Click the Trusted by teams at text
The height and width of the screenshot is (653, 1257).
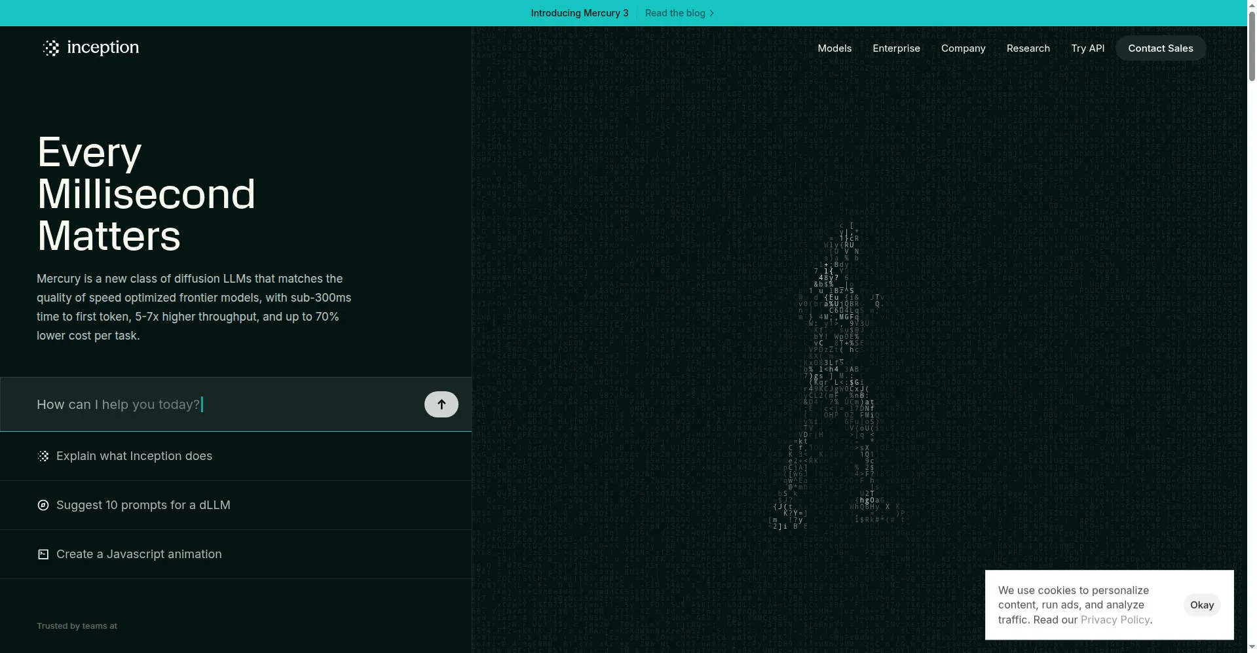coord(77,626)
